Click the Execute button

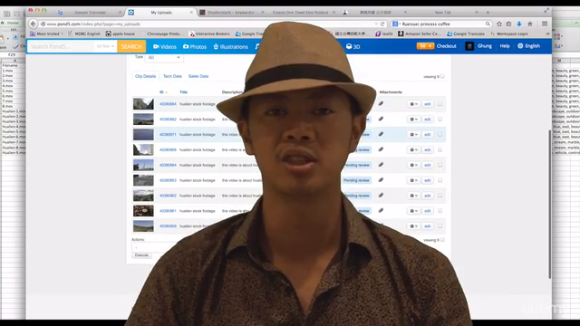pyautogui.click(x=141, y=255)
